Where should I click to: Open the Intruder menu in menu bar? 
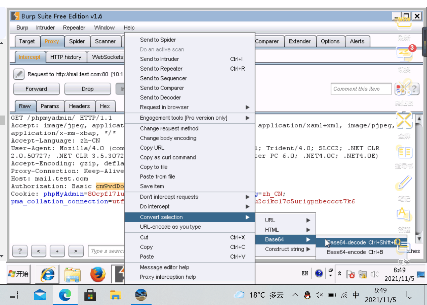[46, 28]
